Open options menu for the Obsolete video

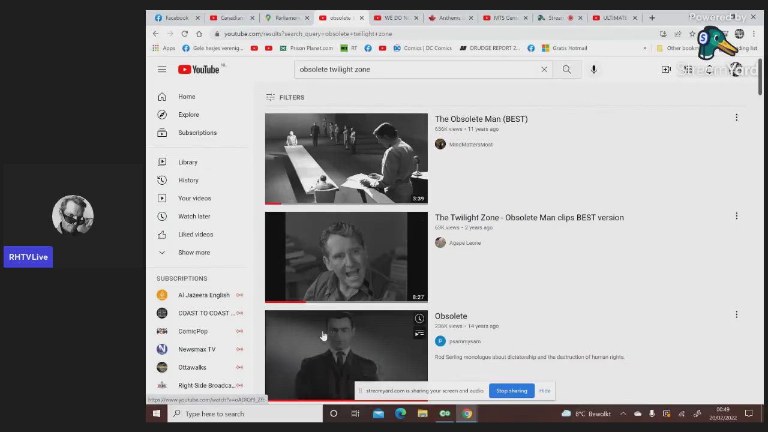pos(736,314)
